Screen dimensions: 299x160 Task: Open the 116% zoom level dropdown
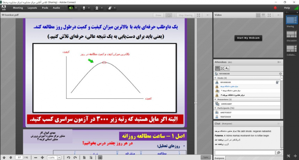point(59,158)
